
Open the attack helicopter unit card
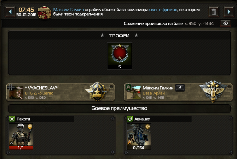click(x=139, y=137)
